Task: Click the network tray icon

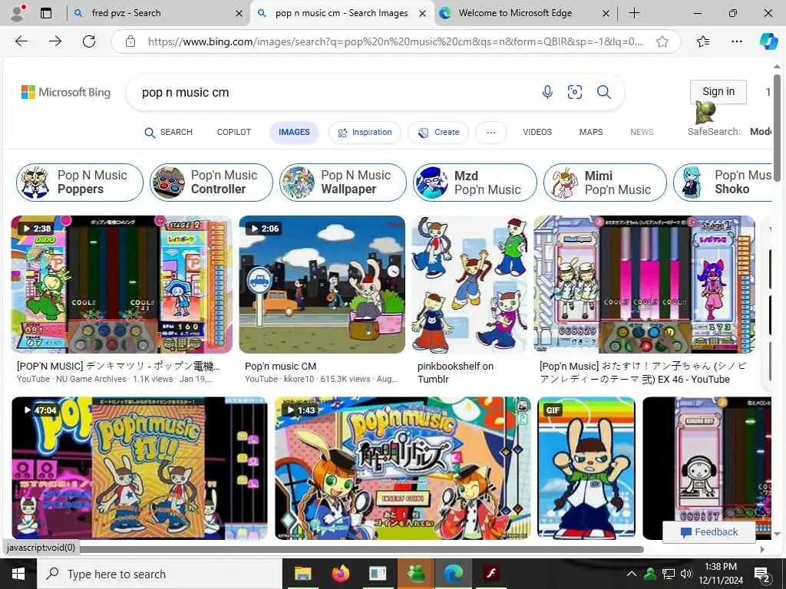Action: point(669,574)
